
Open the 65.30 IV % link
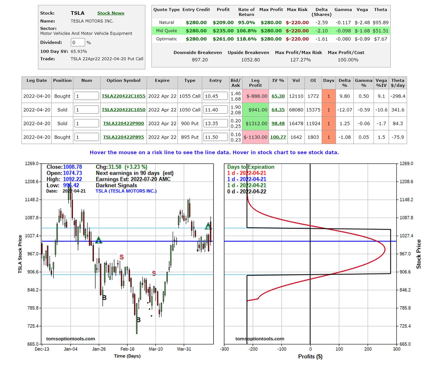278,96
